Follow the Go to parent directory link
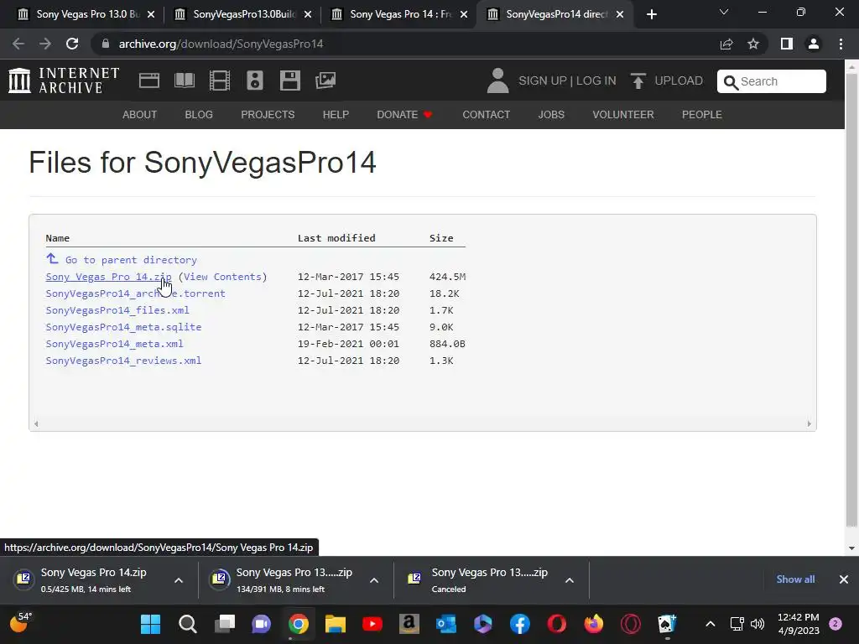 tap(131, 260)
